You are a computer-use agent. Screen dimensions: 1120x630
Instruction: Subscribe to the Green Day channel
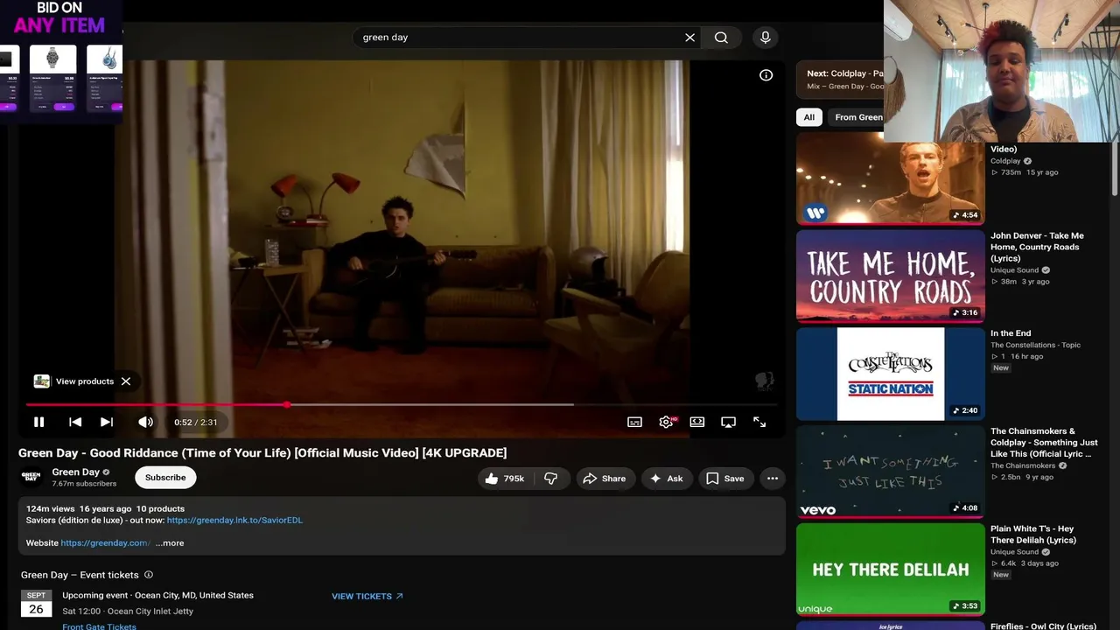(165, 478)
